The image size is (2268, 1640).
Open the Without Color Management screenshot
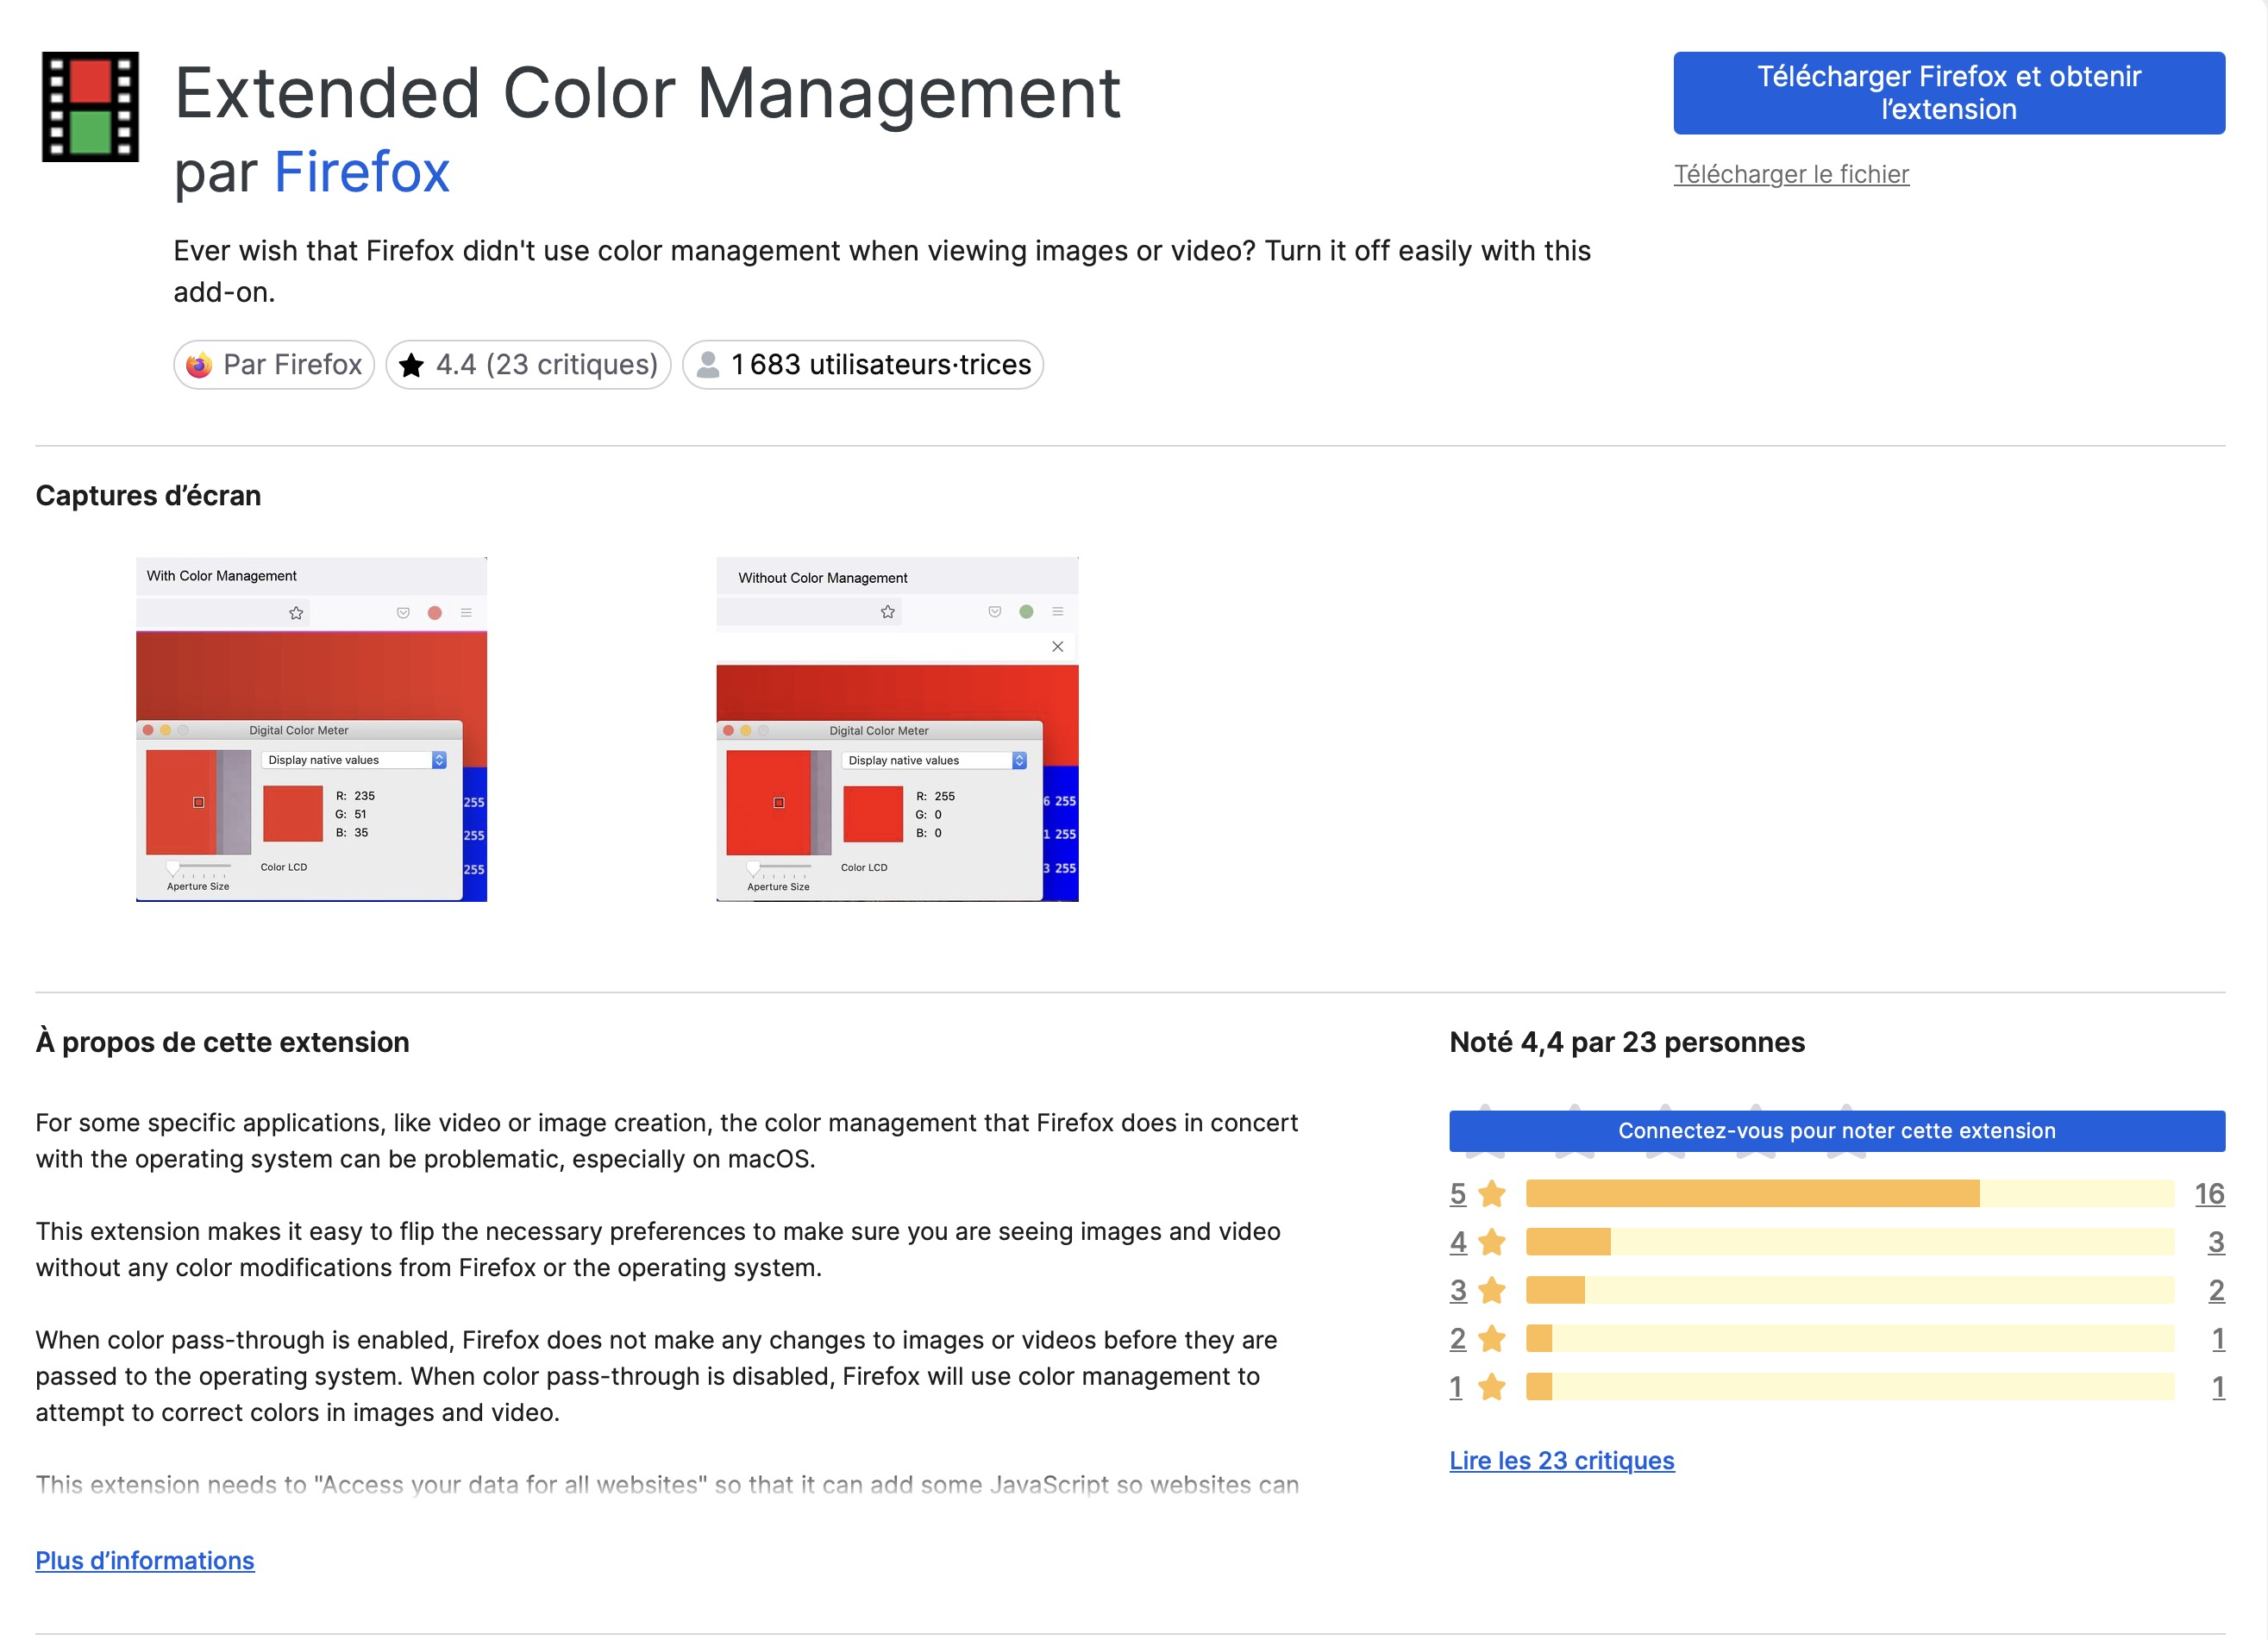click(x=897, y=729)
